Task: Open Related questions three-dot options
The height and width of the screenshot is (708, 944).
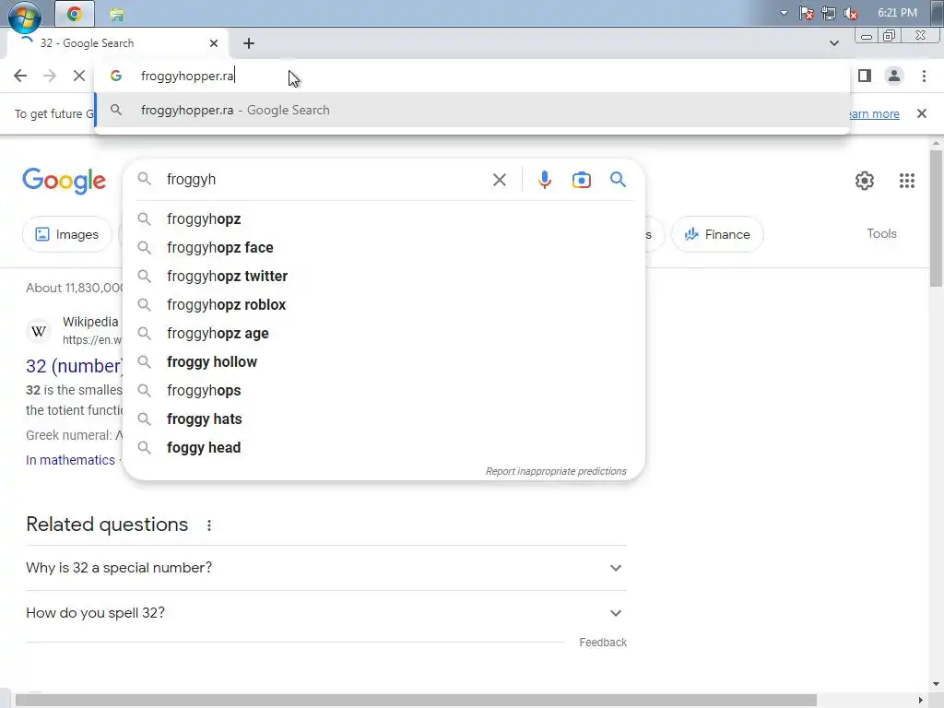Action: pos(209,525)
